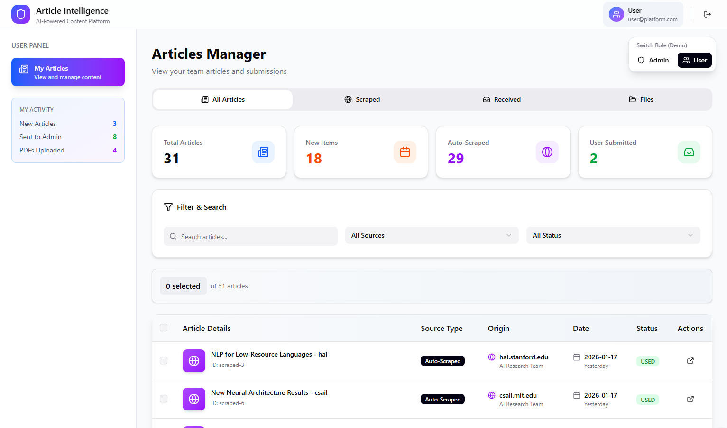The width and height of the screenshot is (727, 428).
Task: Open the All Sources dropdown
Action: tap(432, 235)
